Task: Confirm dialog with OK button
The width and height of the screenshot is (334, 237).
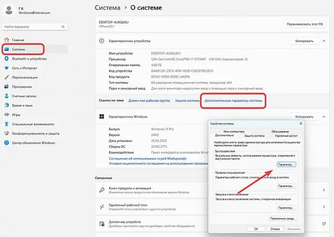Action: [x=256, y=229]
